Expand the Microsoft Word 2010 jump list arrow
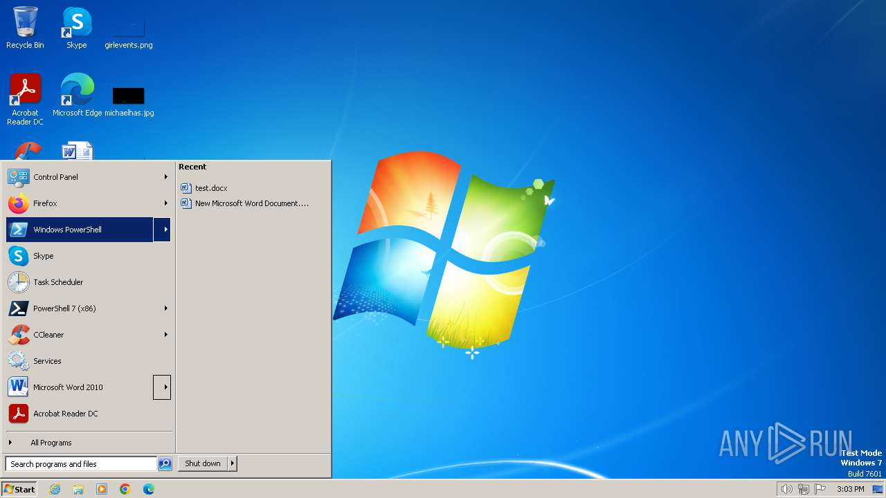Image resolution: width=886 pixels, height=498 pixels. point(162,387)
